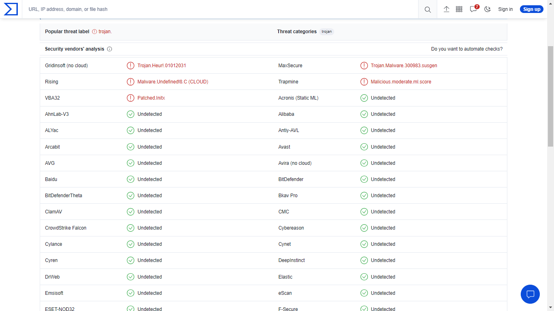Viewport: 554px width, 311px height.
Task: Select the trojan threat category tag
Action: point(326,32)
